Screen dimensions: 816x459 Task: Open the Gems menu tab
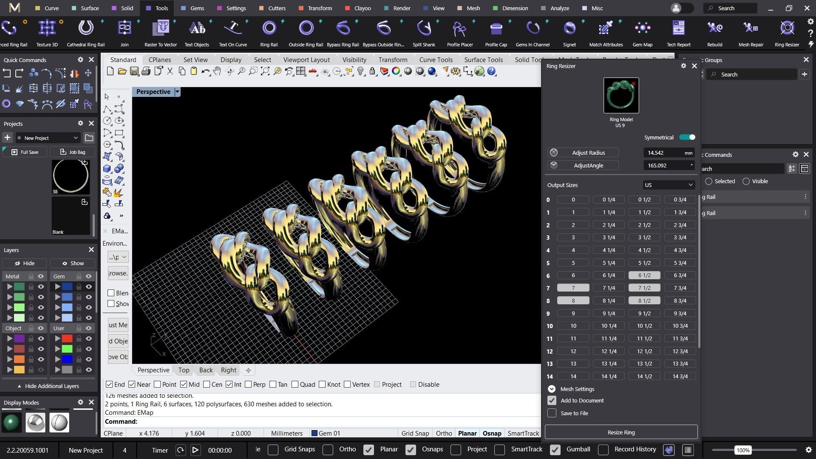click(x=192, y=8)
